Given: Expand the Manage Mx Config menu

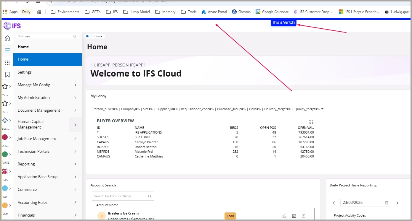Looking at the screenshot, I should point(75,85).
